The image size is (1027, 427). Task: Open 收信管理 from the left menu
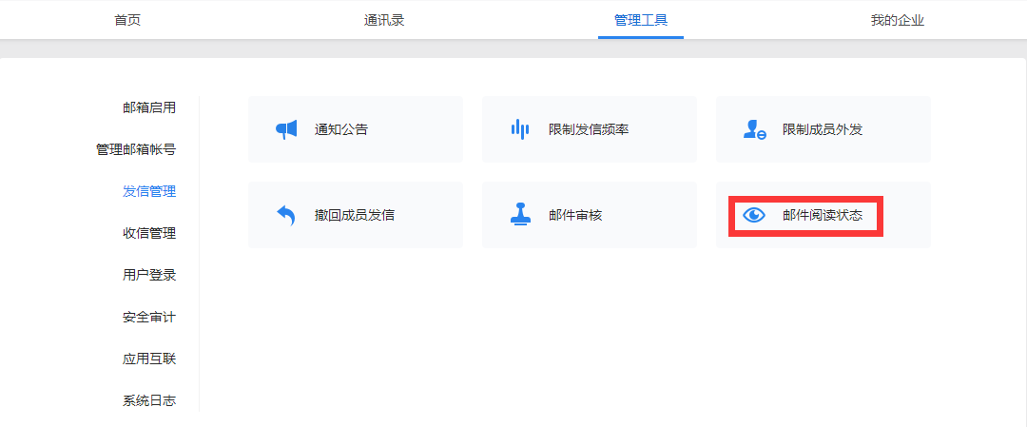(149, 233)
